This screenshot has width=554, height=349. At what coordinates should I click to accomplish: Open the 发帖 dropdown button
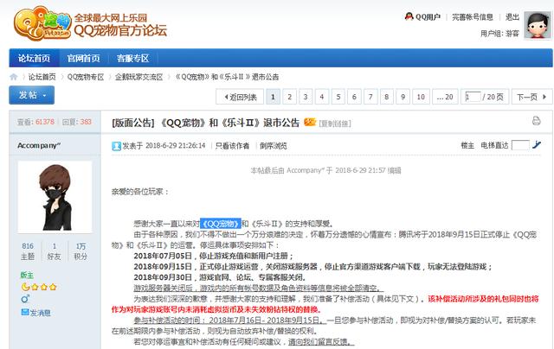click(x=32, y=95)
